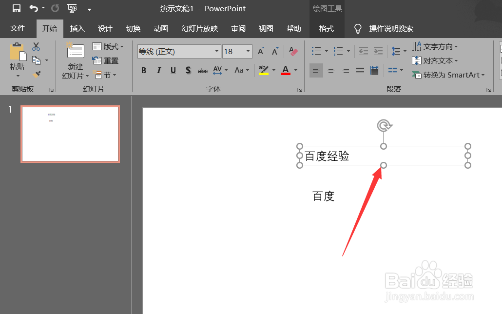Image resolution: width=502 pixels, height=314 pixels.
Task: Center align text
Action: (x=331, y=70)
